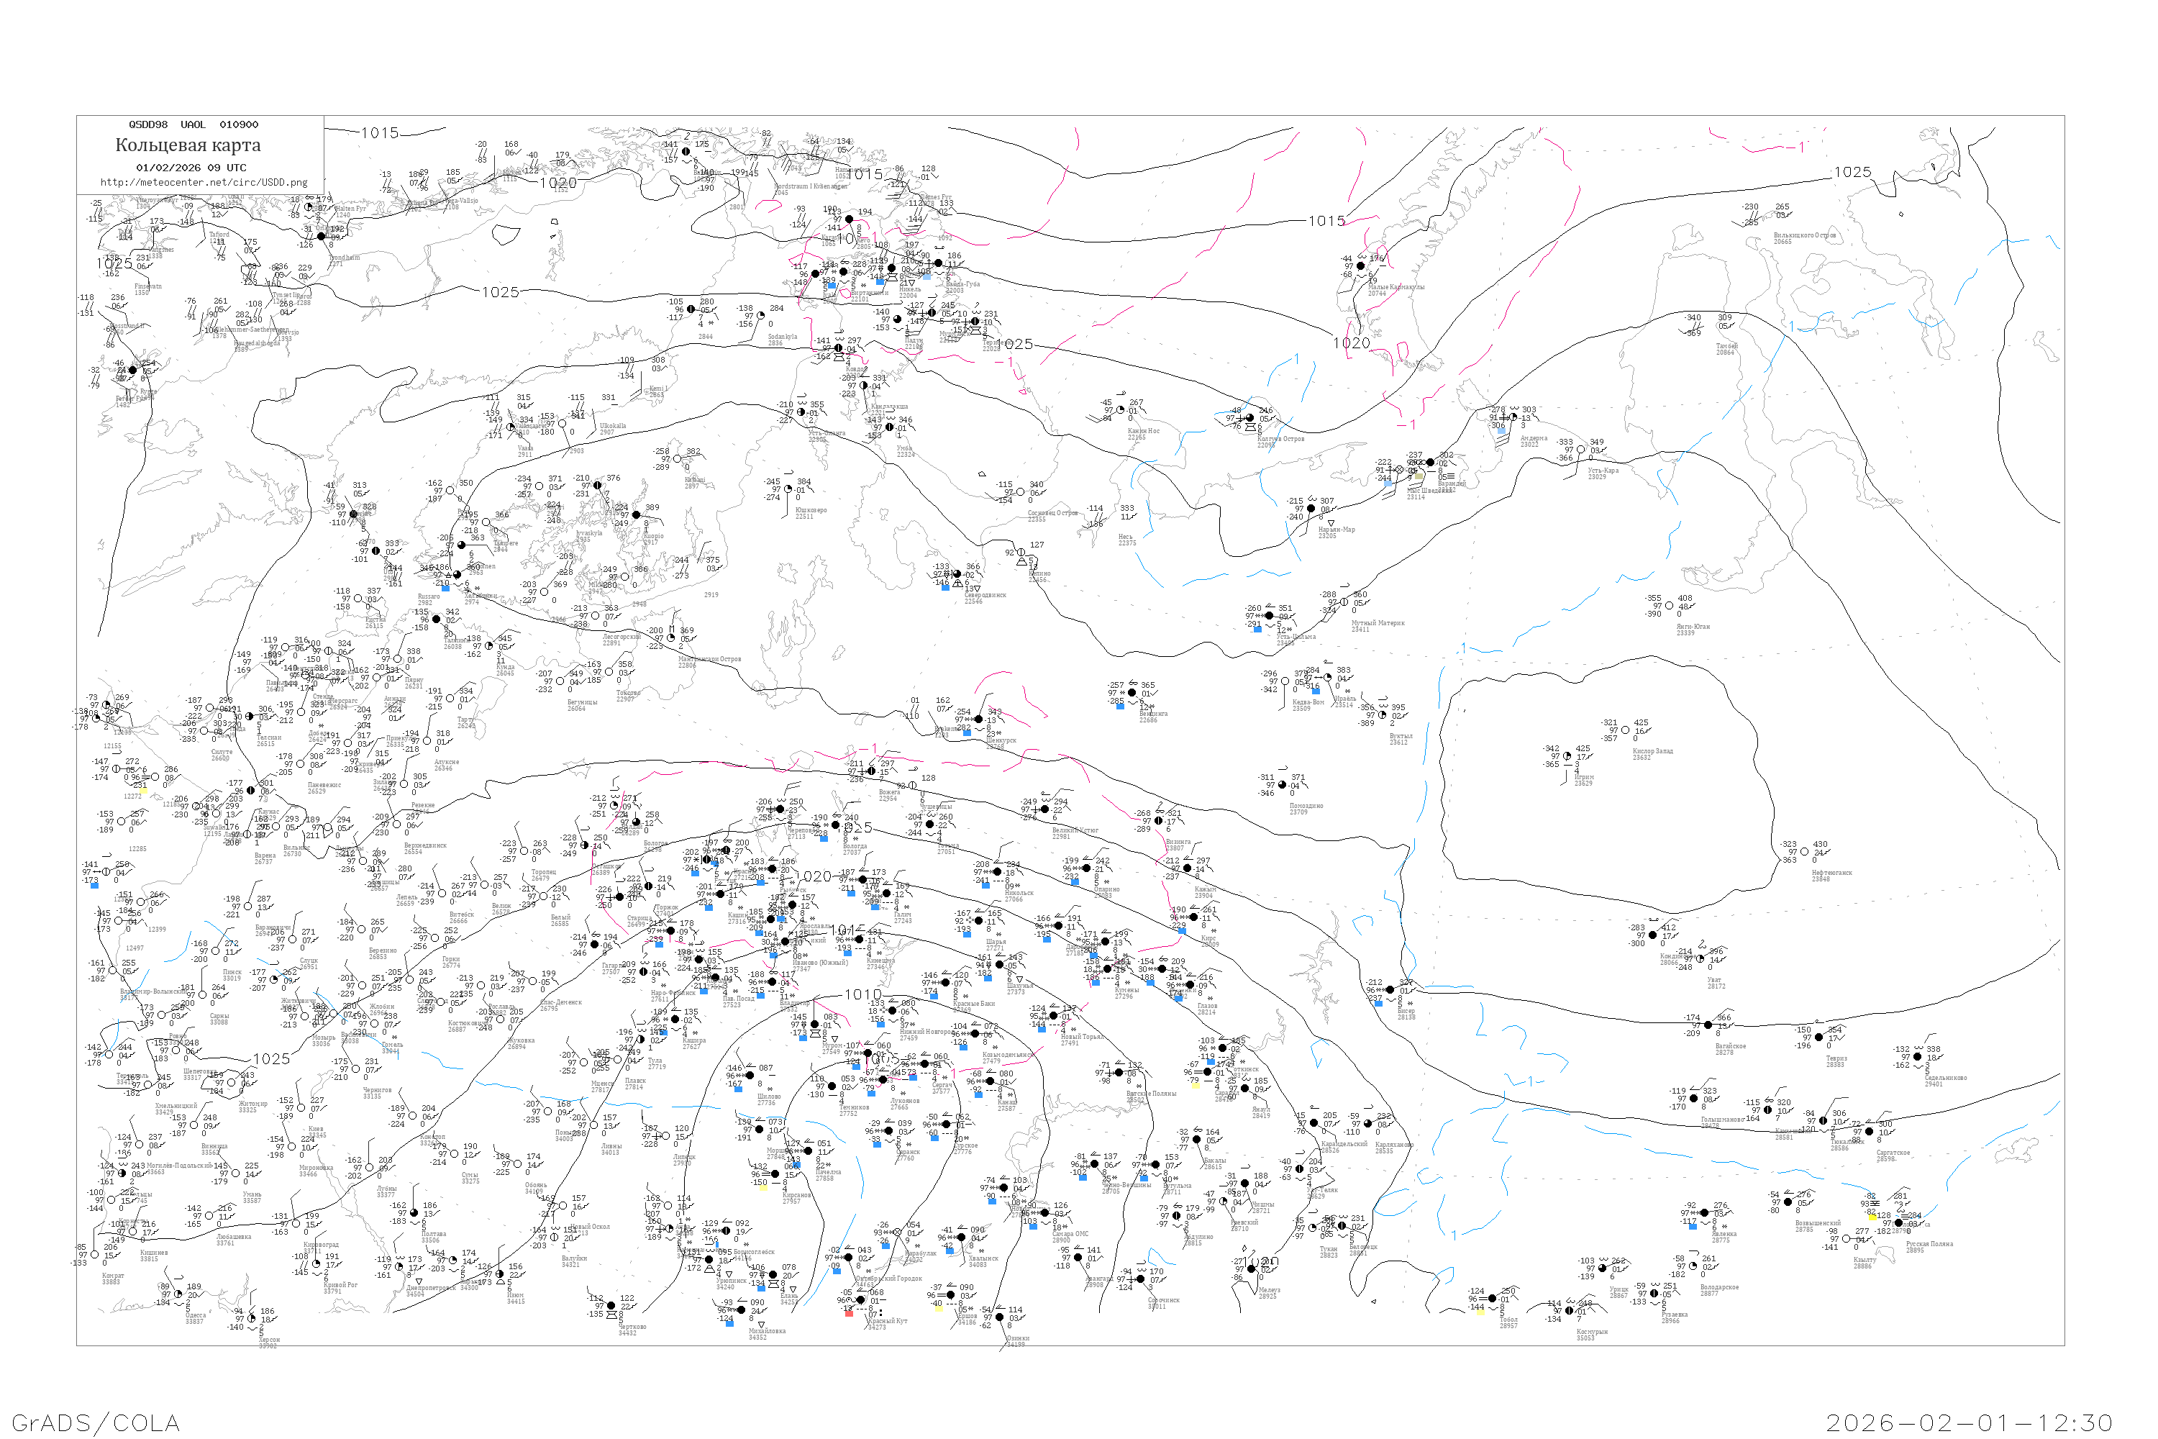Click the 01/02/2026 09 UTC date label
This screenshot has height=1439, width=2158.
191,168
